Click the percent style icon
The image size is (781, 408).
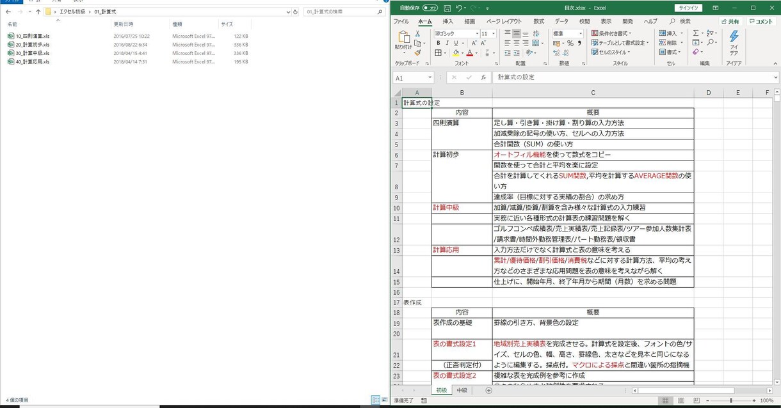click(x=570, y=43)
